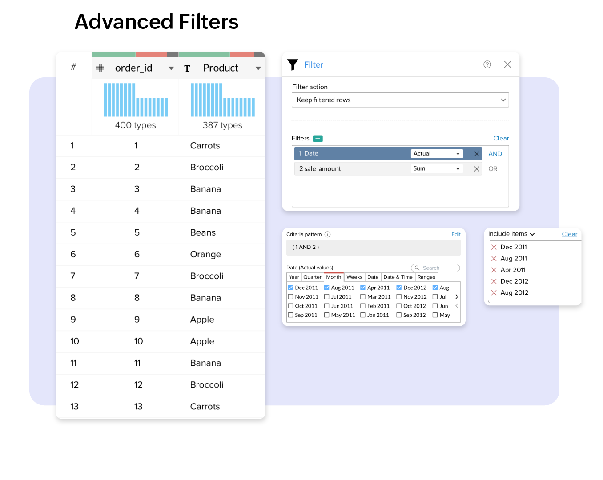
Task: Click the next arrow in date values list
Action: click(457, 297)
